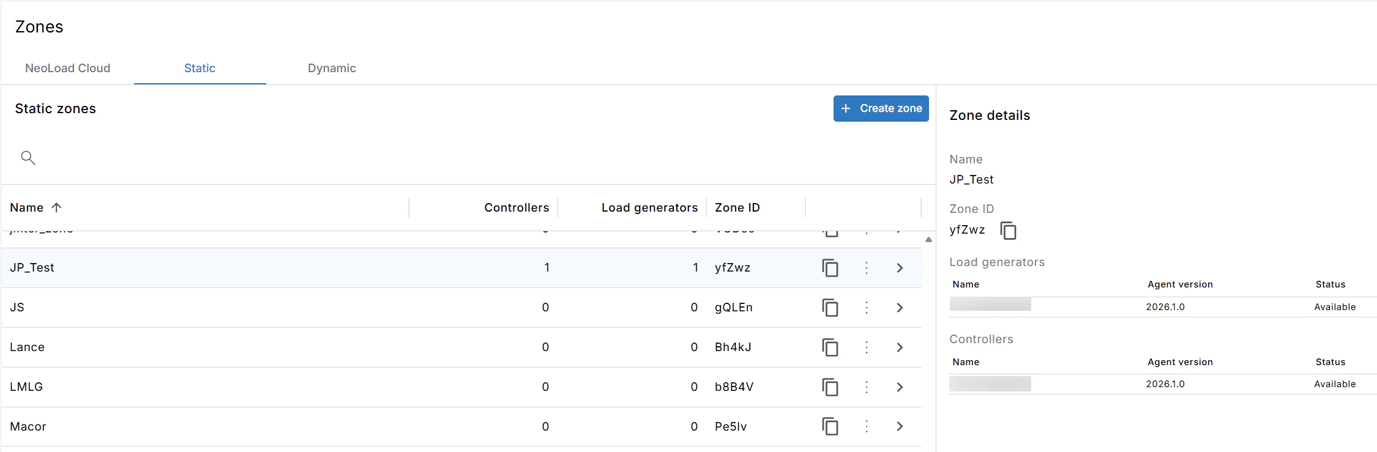Open more options for JS row
Screen dimensions: 1377x452
click(867, 308)
